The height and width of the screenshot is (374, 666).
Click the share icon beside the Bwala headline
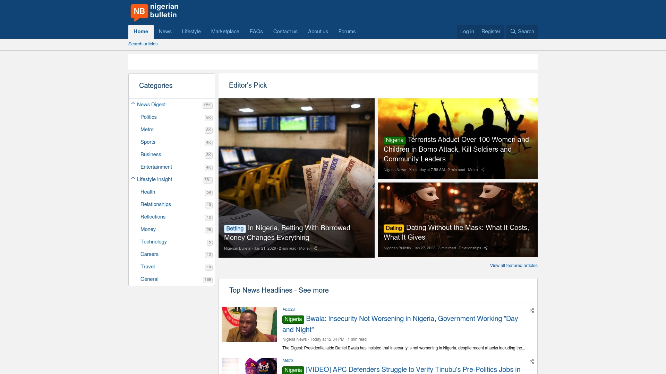[532, 311]
